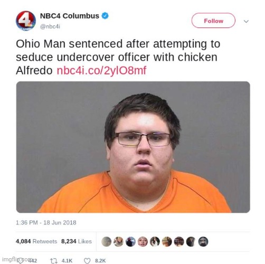Open the nbc4i.co/2ylO8mf link
This screenshot has height=264, width=265.
pos(101,70)
